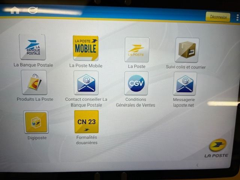Go to the home screen via house icon
The height and width of the screenshot is (180, 240).
15,10
